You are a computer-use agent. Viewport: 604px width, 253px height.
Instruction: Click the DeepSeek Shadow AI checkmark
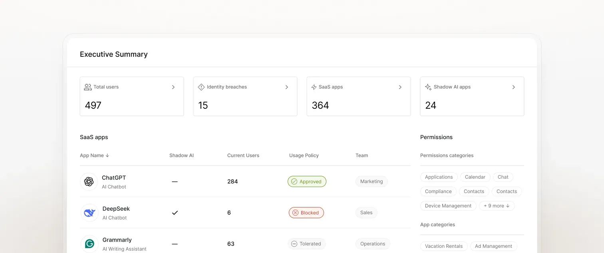(x=175, y=213)
